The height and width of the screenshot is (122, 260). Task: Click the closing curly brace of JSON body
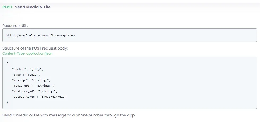click(7, 102)
